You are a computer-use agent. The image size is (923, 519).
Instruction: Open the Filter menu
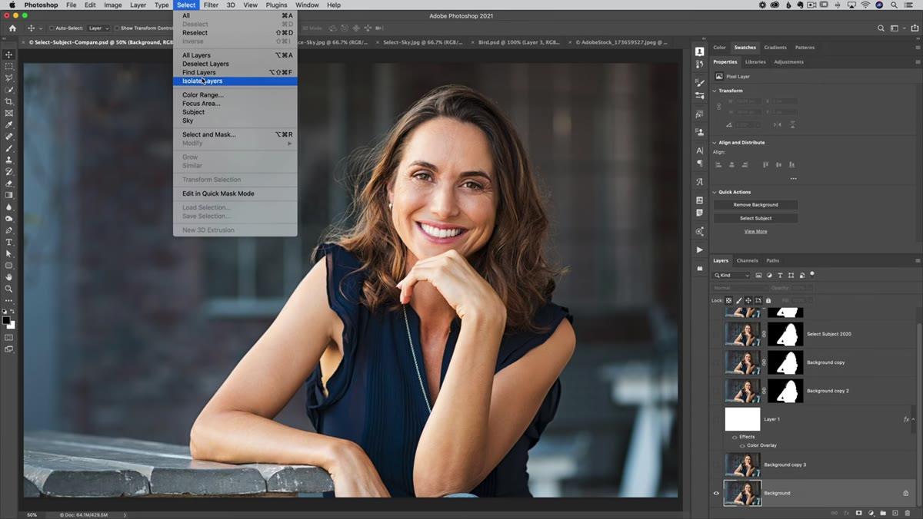coord(211,5)
